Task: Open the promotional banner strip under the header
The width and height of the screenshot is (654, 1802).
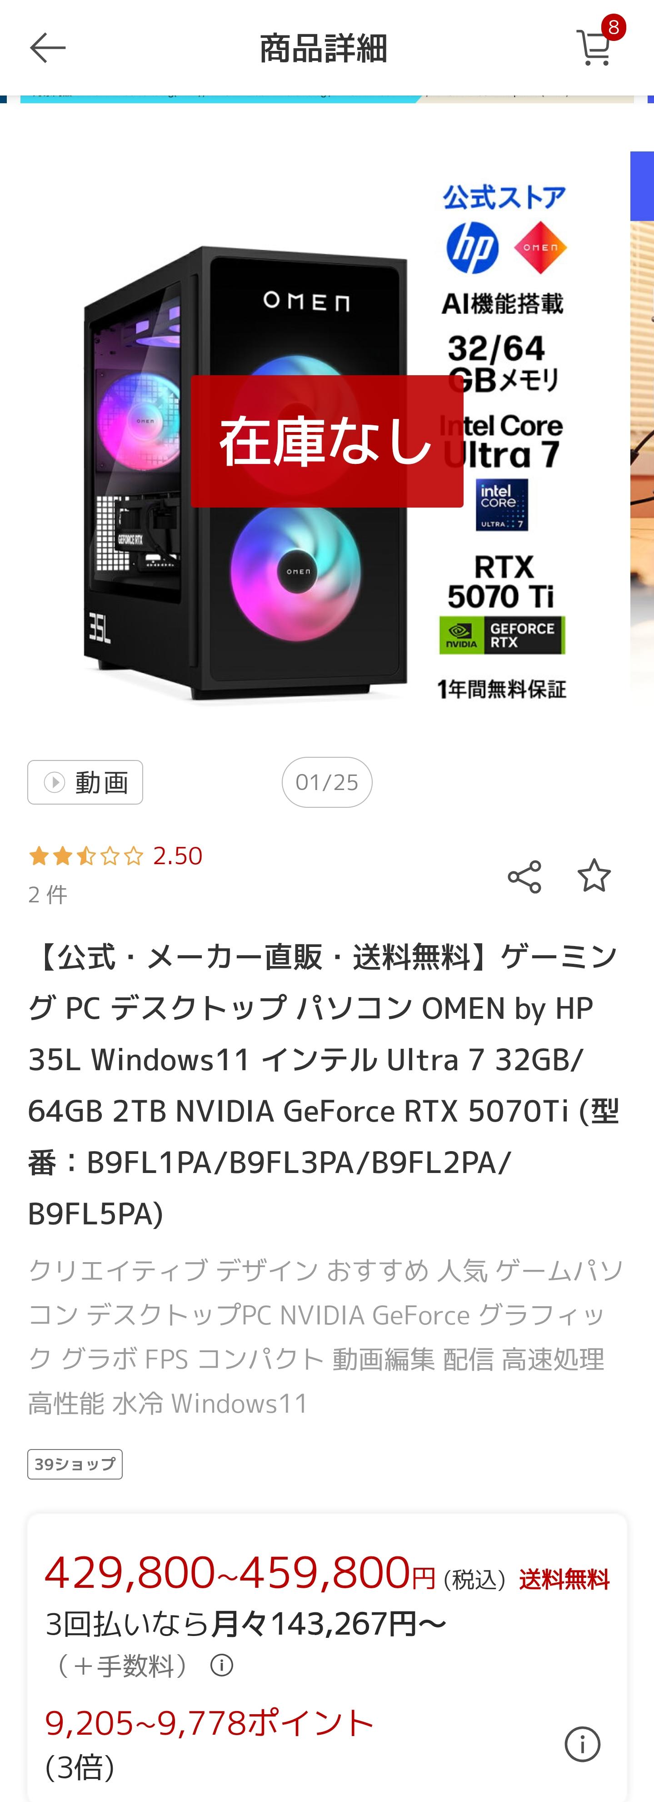Action: pyautogui.click(x=327, y=99)
